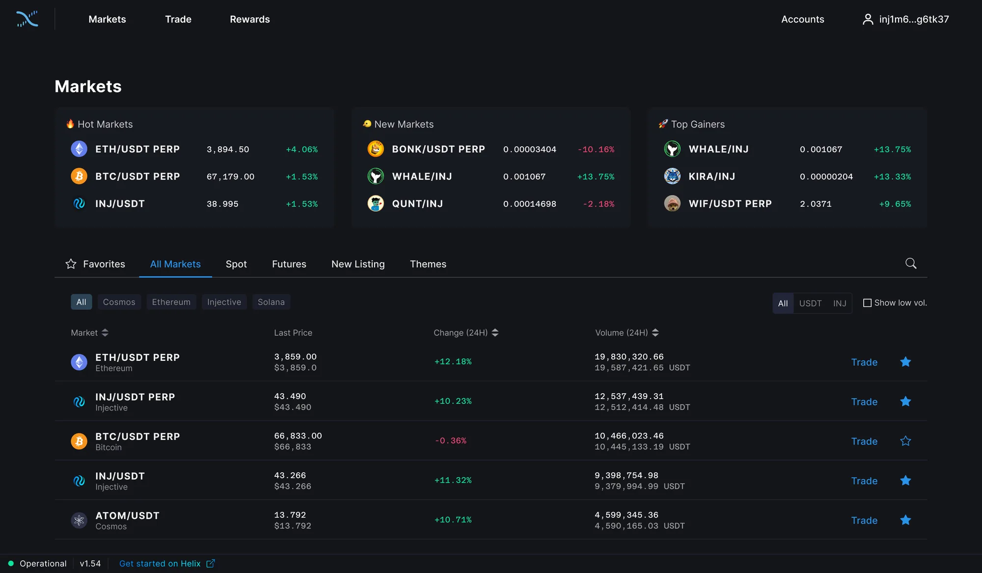Click the Injective icon in INJ/USDT PERP table row

[79, 402]
